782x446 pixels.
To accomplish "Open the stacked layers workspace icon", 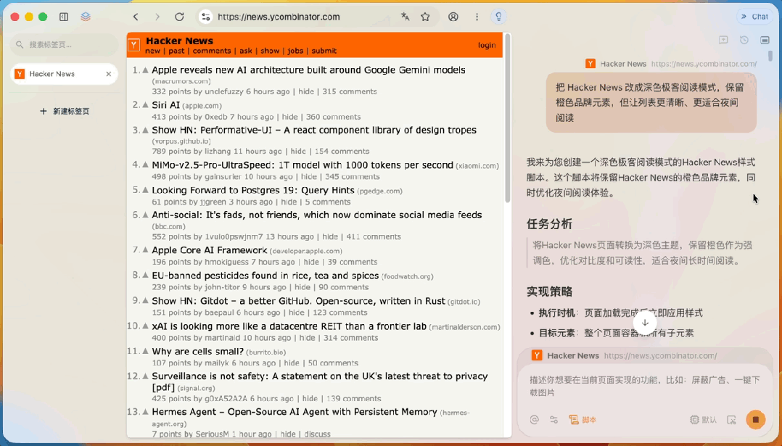I will [x=86, y=17].
